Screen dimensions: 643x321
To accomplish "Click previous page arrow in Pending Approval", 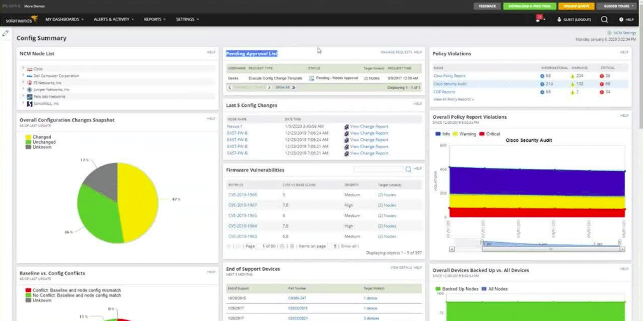I will click(230, 87).
